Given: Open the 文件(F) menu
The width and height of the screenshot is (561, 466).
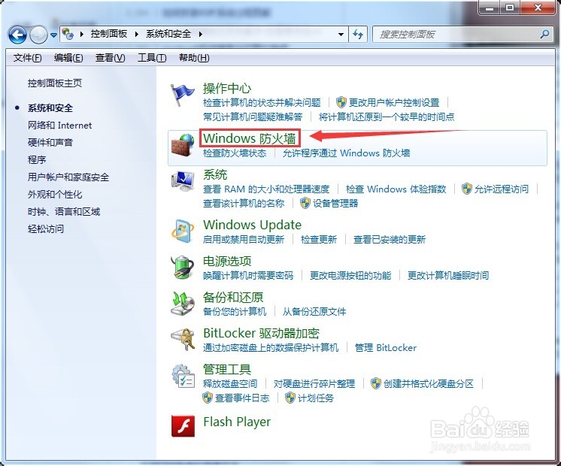Looking at the screenshot, I should [28, 58].
